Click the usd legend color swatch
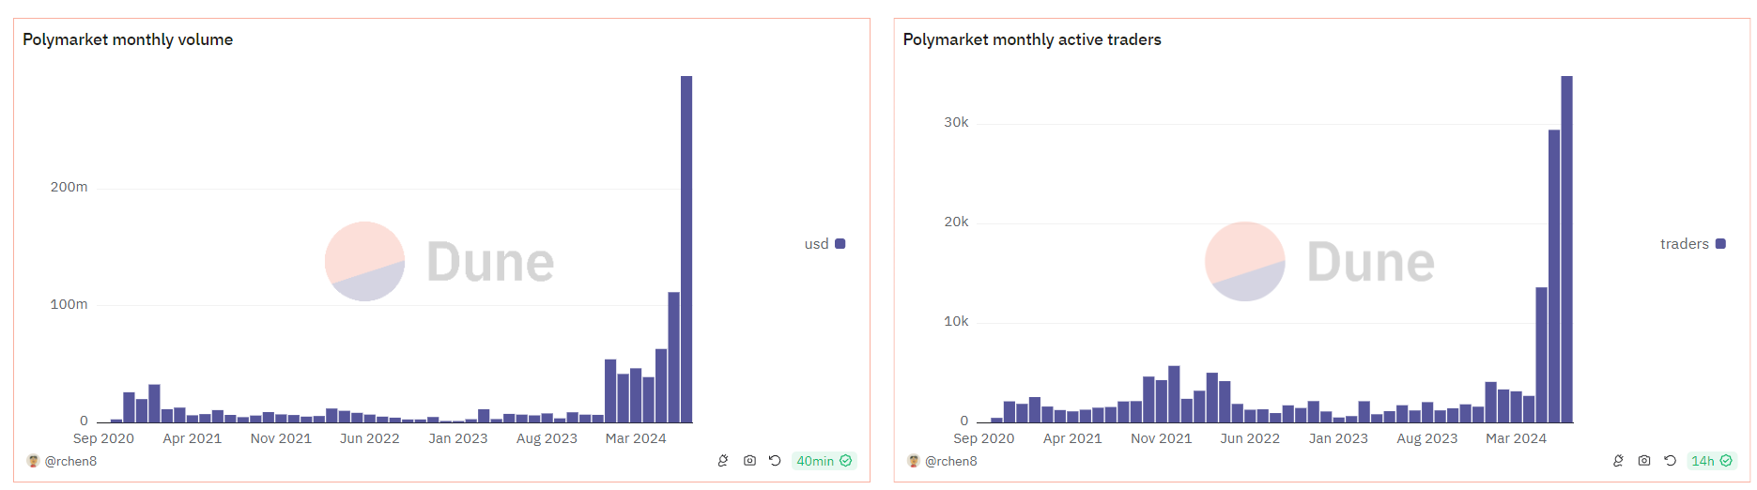This screenshot has width=1757, height=490. point(840,244)
